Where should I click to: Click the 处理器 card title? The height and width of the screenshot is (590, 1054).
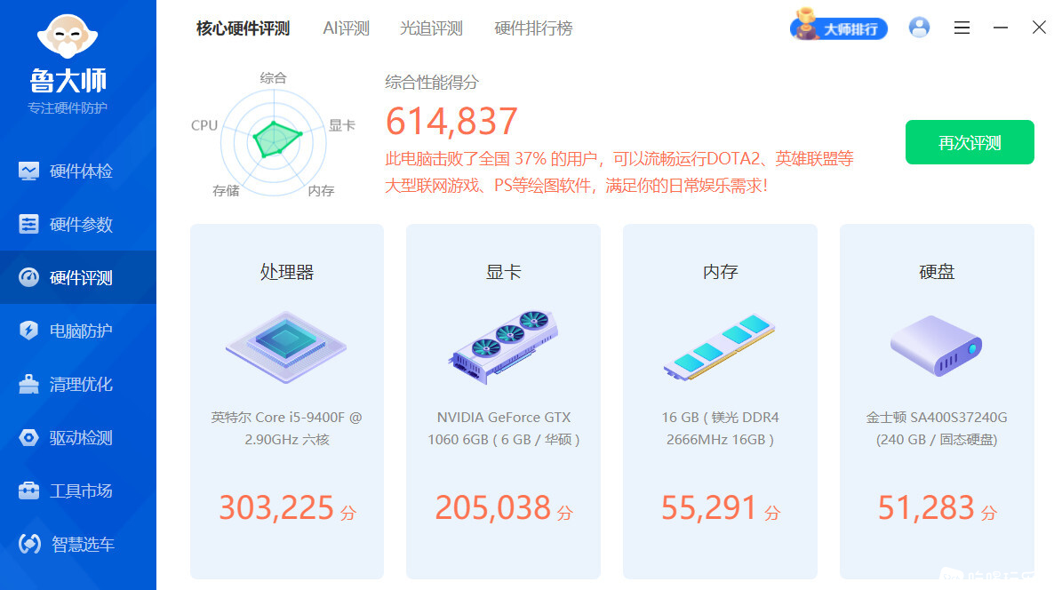(287, 272)
